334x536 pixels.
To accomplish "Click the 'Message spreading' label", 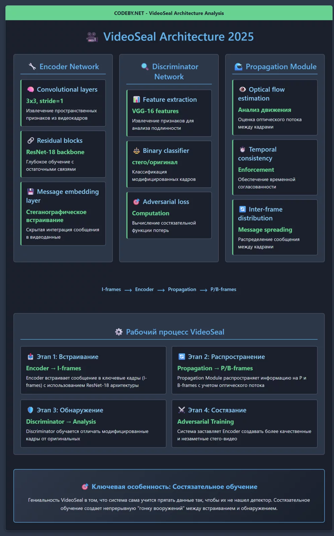I will point(265,229).
